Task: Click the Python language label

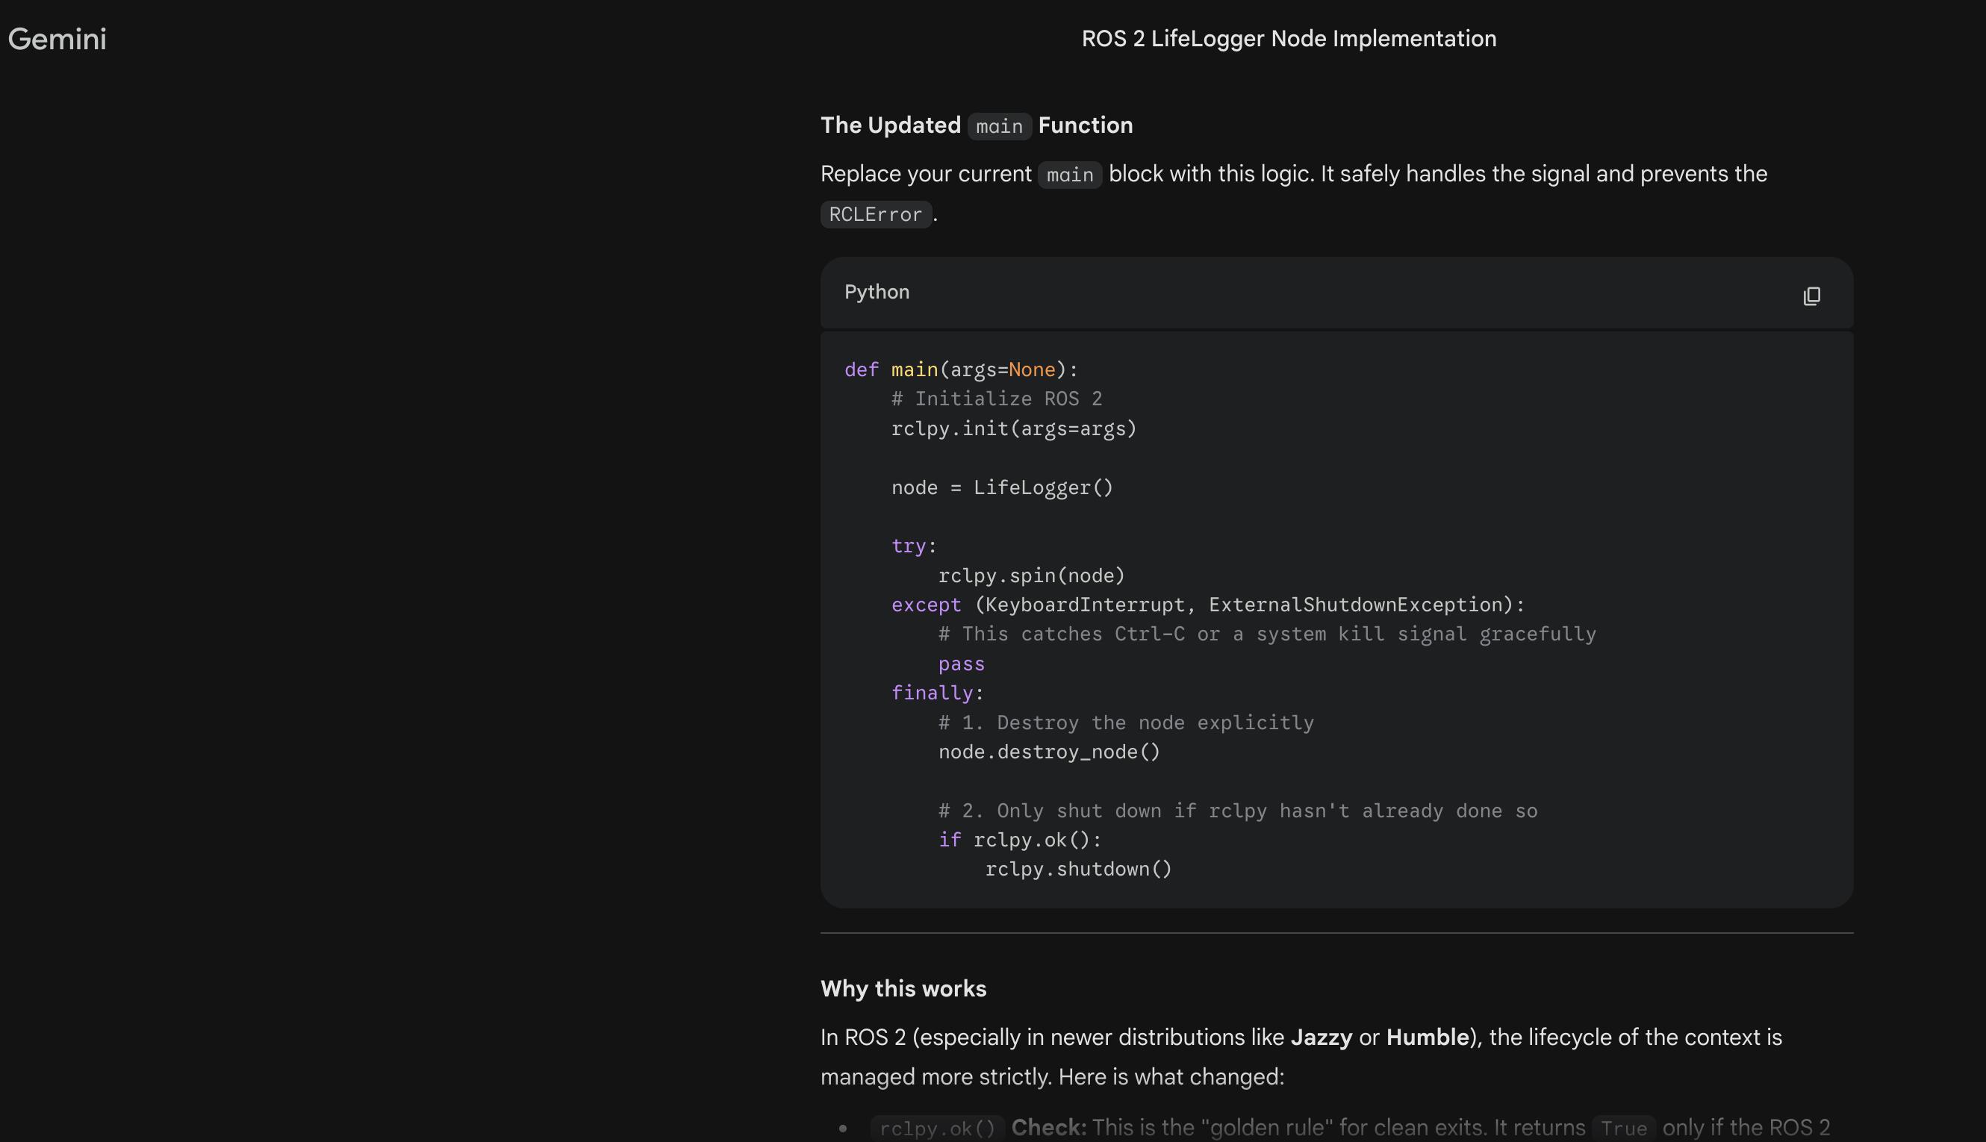Action: pos(876,292)
